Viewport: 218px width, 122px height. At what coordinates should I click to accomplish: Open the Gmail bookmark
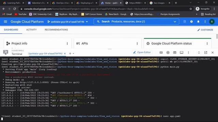click(7, 14)
